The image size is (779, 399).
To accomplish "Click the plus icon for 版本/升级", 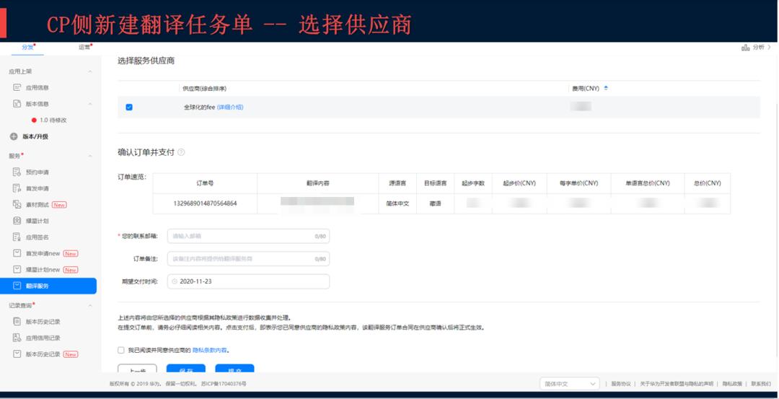I will (x=14, y=136).
